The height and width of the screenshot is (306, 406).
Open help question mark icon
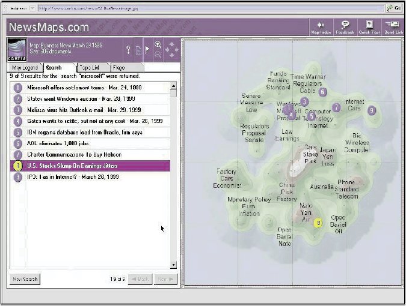(x=128, y=50)
